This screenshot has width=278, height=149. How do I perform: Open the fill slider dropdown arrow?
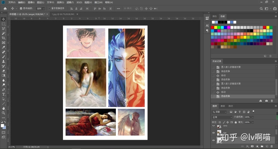253,122
